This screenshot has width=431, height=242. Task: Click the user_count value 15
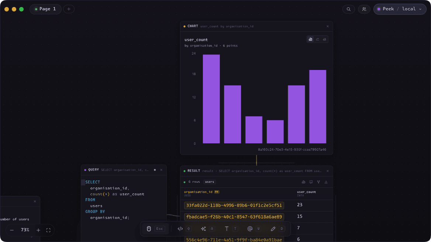300,216
